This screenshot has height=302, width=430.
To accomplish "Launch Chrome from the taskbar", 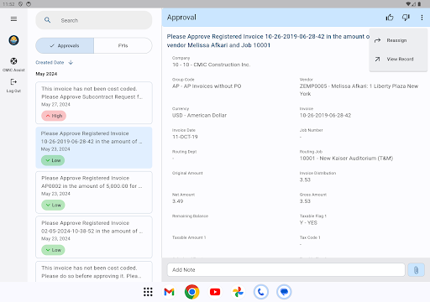I will click(x=191, y=292).
